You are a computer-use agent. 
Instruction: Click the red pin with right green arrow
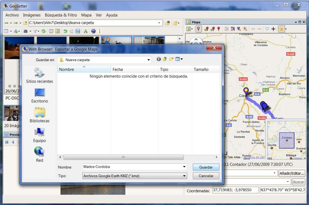pos(212,29)
